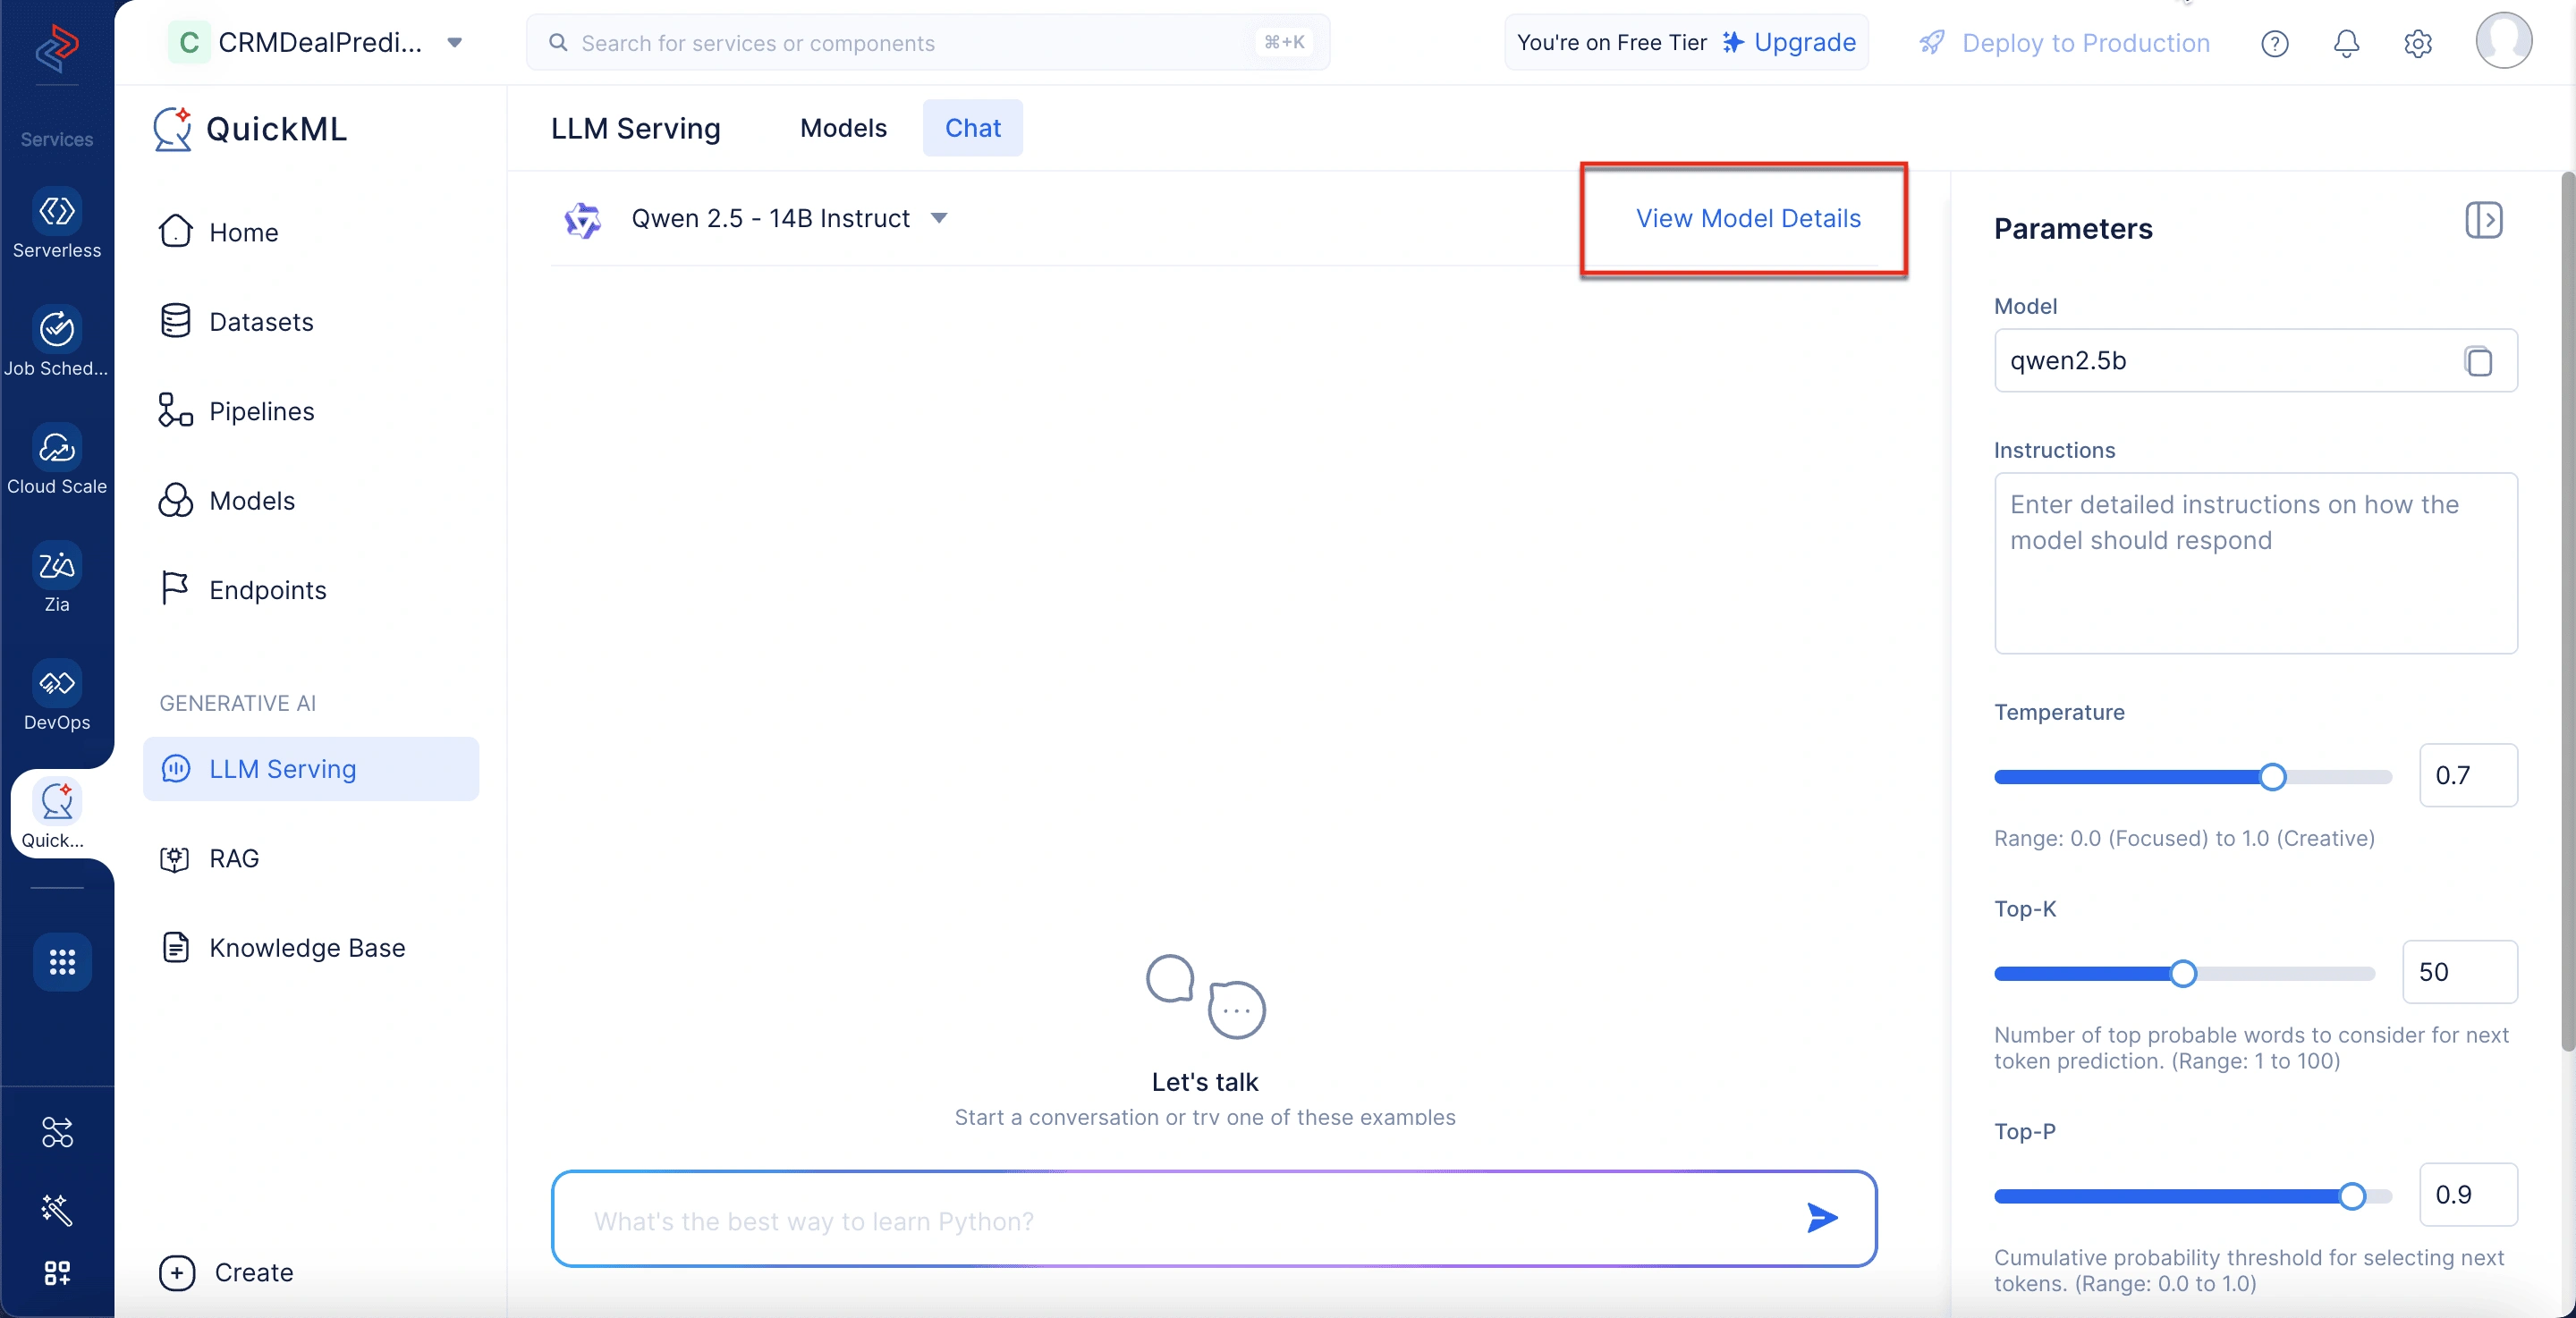Screen dimensions: 2576x1318
Task: Select the Cloud Scale service icon
Action: tap(57, 447)
